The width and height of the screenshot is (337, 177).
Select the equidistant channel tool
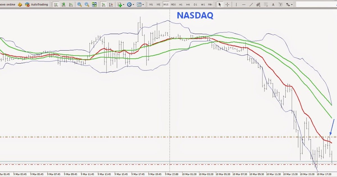point(258,4)
